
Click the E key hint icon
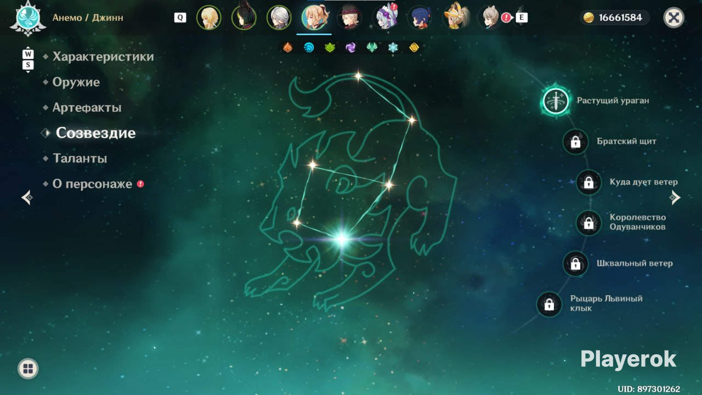[522, 18]
